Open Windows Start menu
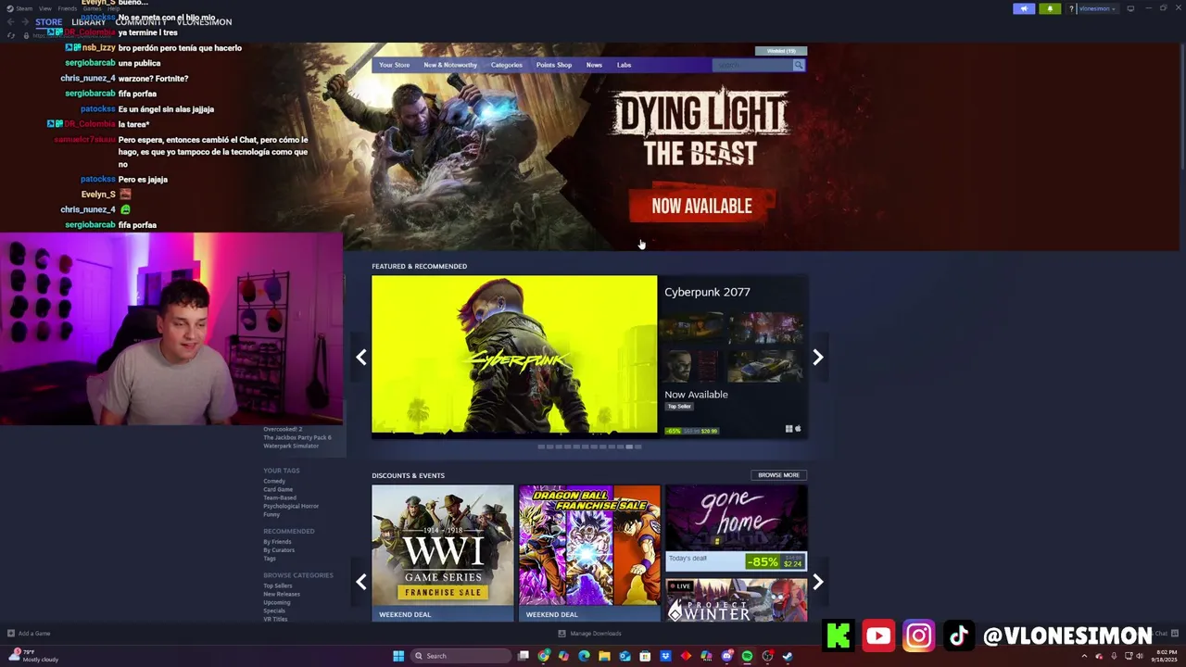Viewport: 1186px width, 667px height. click(398, 656)
